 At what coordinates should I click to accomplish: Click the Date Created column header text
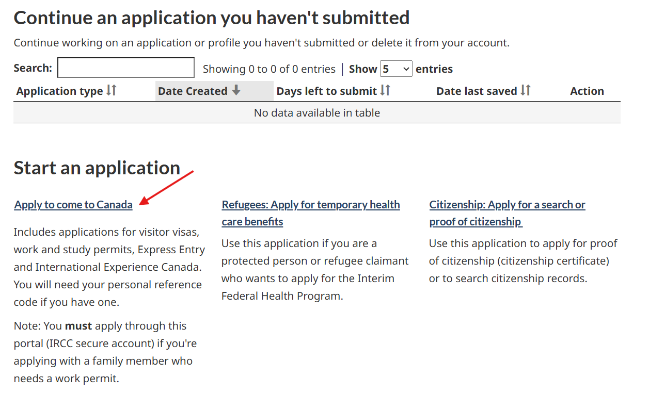193,91
